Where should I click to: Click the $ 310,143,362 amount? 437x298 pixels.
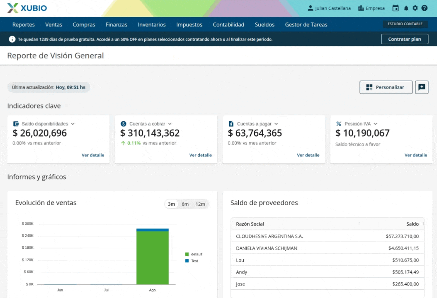150,133
